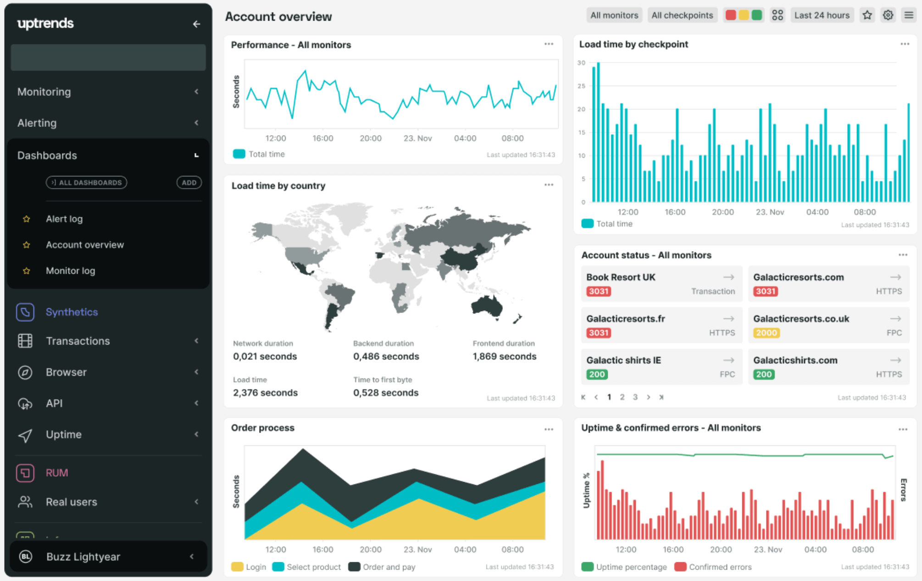Open the Monitor log dashboard
This screenshot has height=581, width=922.
(x=71, y=270)
